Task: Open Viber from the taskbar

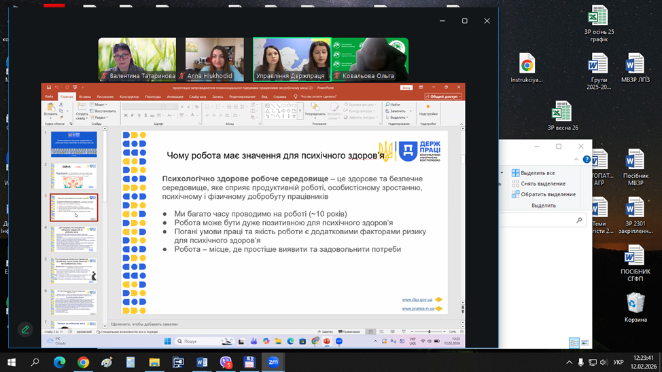Action: tap(226, 362)
